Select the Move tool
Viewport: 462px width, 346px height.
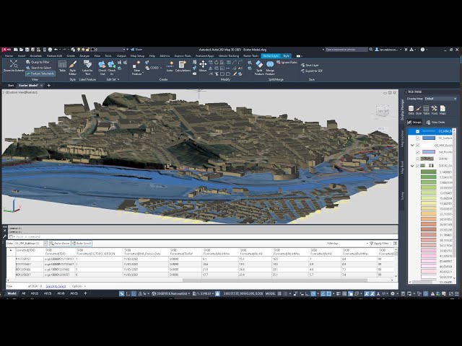(x=203, y=66)
